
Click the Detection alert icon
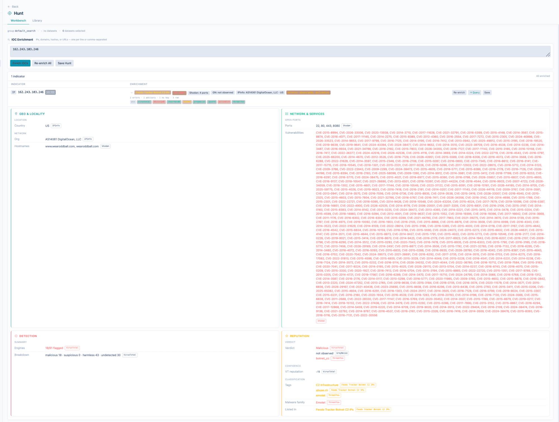tap(16, 336)
